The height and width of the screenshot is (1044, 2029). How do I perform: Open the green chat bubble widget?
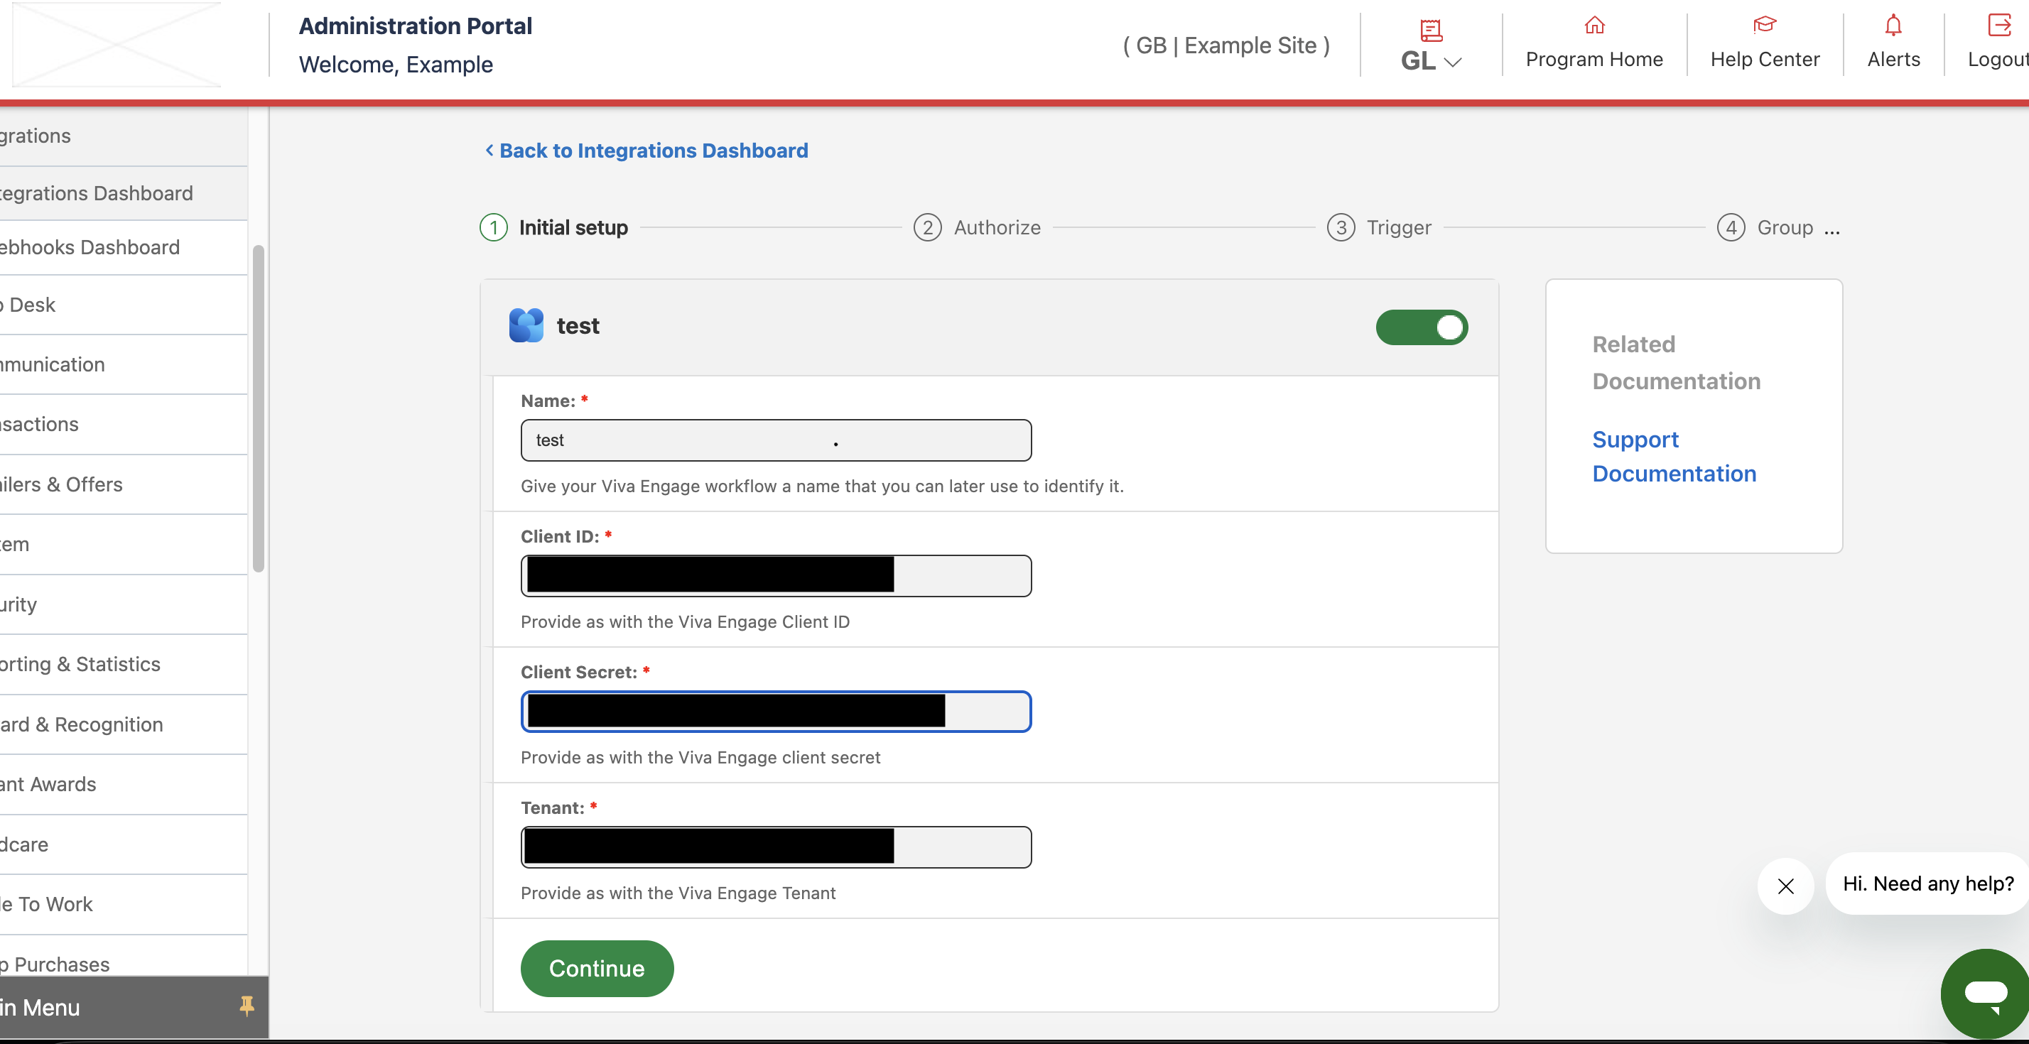pyautogui.click(x=1985, y=993)
